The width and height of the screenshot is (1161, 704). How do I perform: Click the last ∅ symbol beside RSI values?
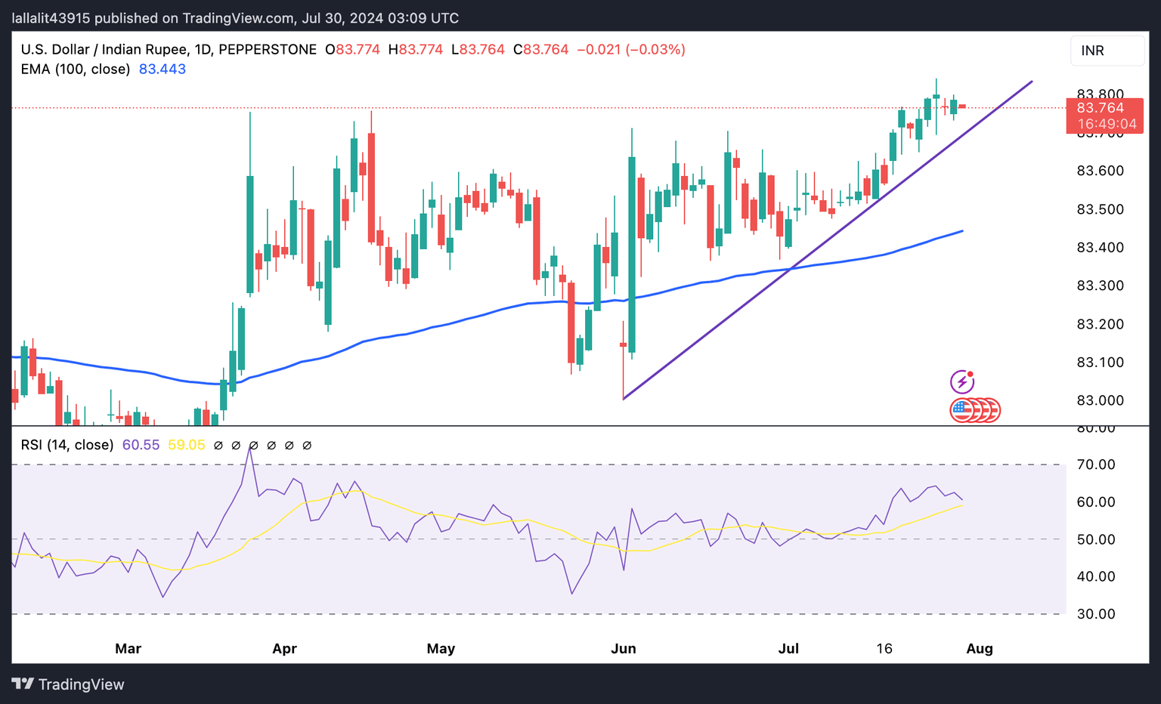[307, 446]
